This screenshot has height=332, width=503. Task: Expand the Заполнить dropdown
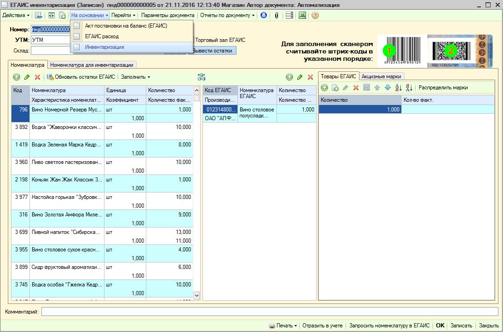click(x=136, y=77)
